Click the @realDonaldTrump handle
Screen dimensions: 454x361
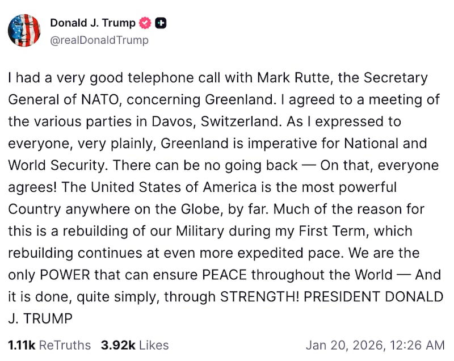coord(100,40)
